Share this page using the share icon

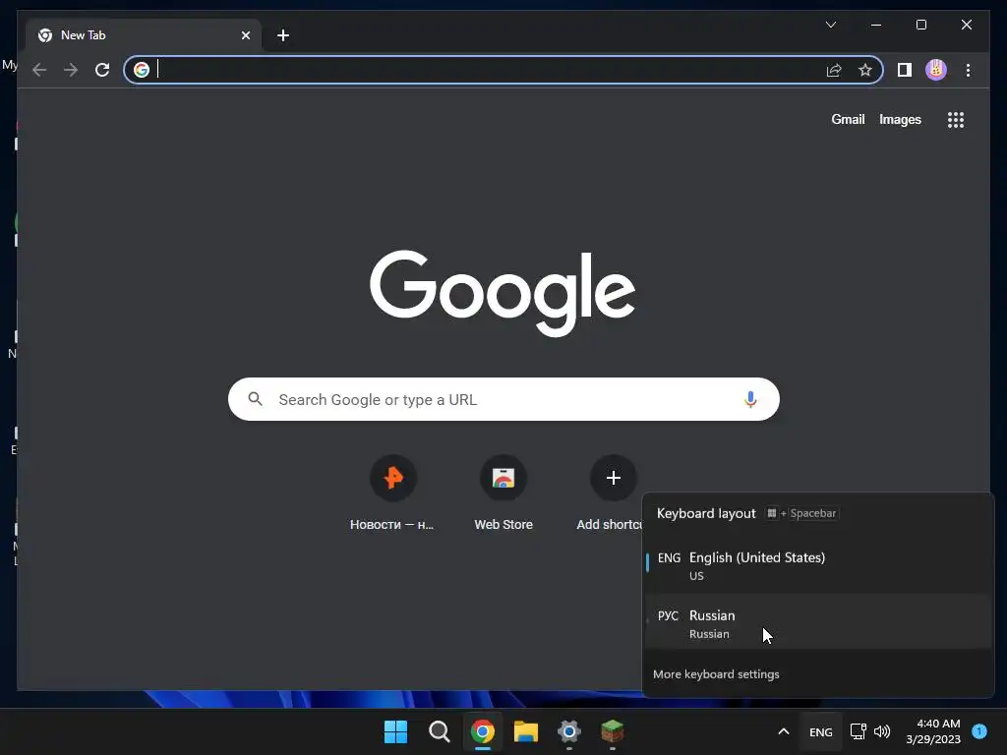834,70
